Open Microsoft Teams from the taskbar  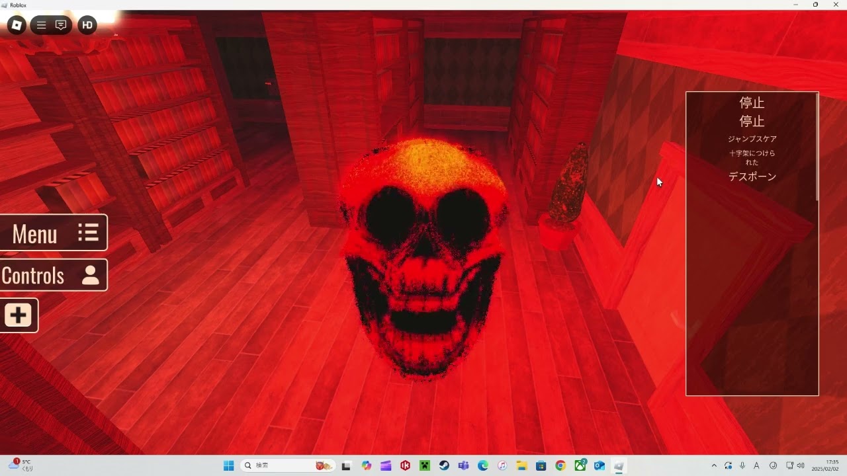463,465
